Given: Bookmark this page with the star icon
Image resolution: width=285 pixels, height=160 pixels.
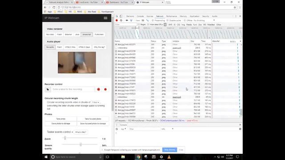Looking at the screenshot, I should (235, 8).
